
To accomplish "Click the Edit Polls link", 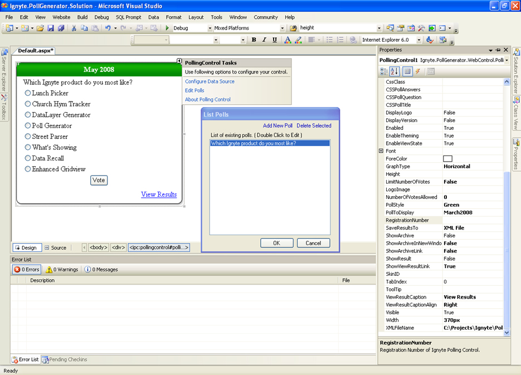I will pos(194,90).
